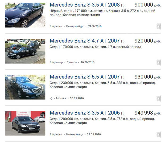Screen dimensions: 165x142
Task: Click the 949 998 руб. price
Action: point(147,113)
